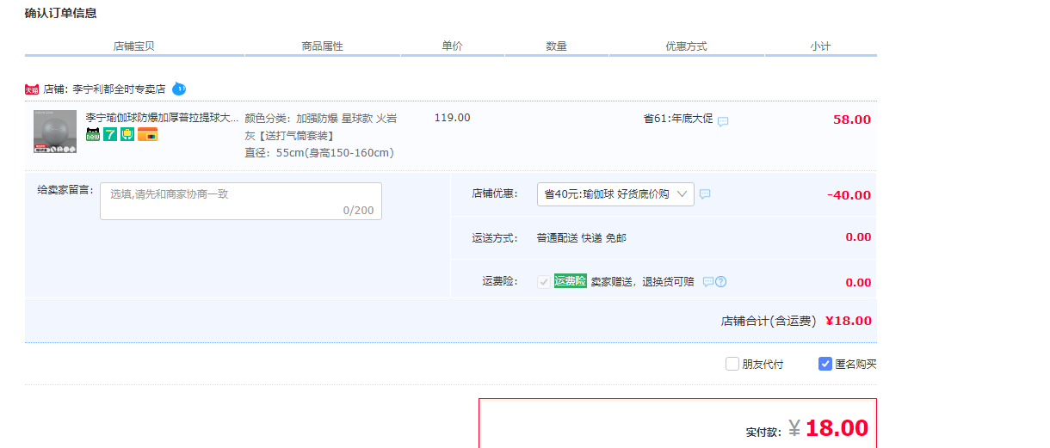The width and height of the screenshot is (1050, 448).
Task: Click the 省61:年底大促 promotion text
Action: click(x=678, y=119)
